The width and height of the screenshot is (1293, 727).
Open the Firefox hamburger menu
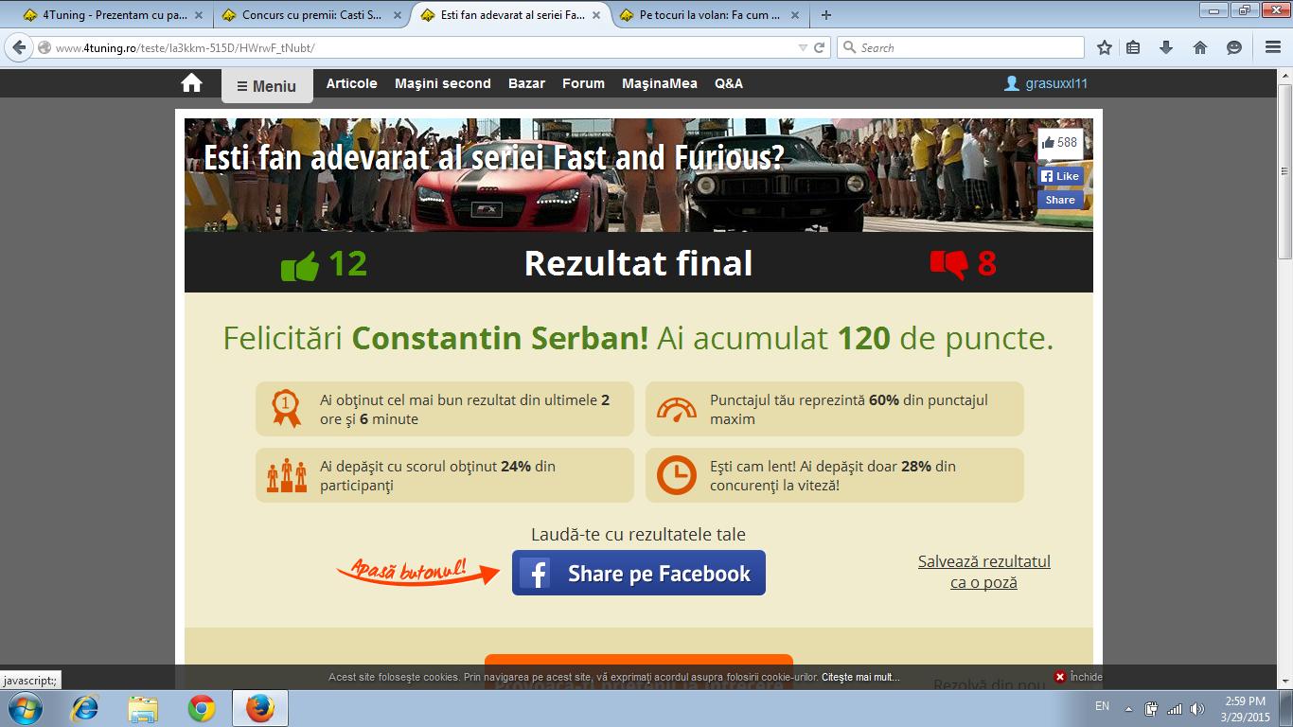1273,47
